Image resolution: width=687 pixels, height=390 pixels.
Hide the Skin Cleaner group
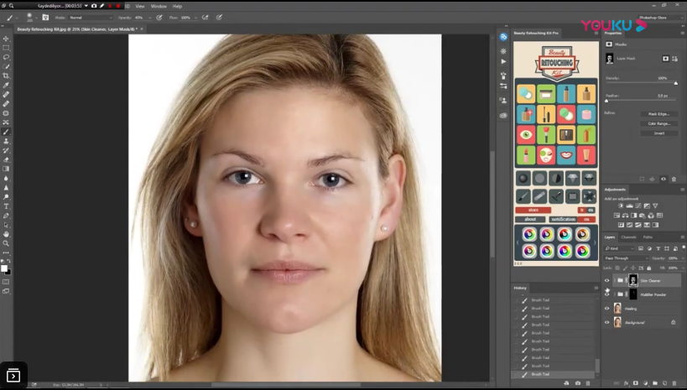pyautogui.click(x=606, y=280)
